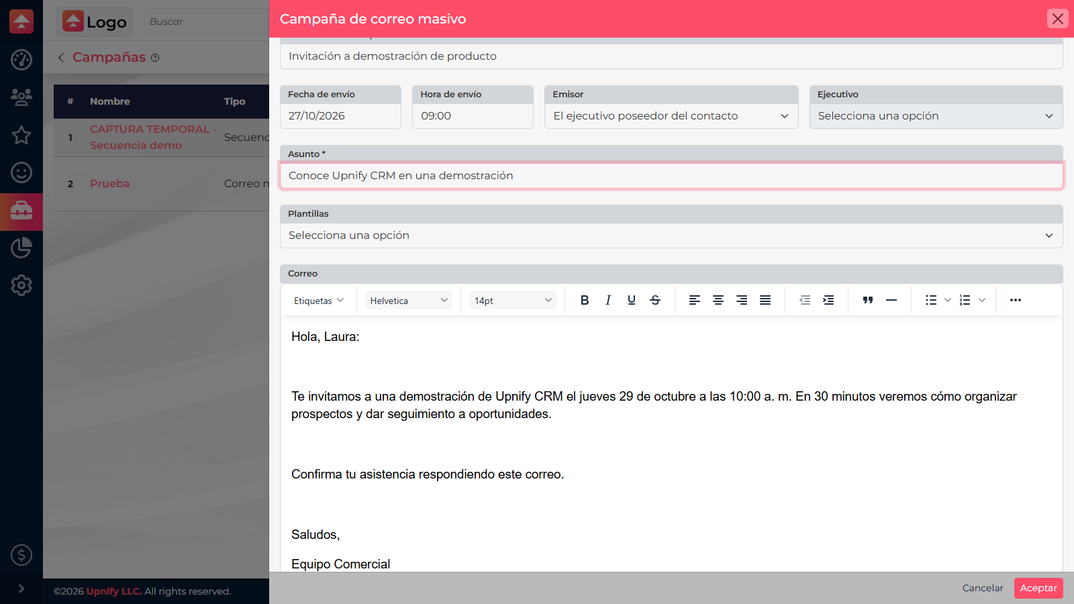Click the Asunto subject field

[671, 176]
